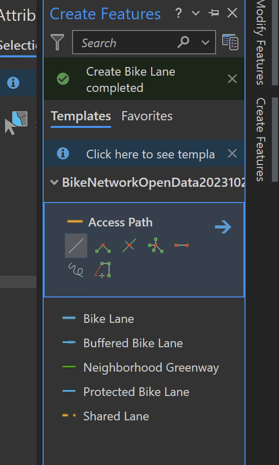Expand the search options dropdown arrow
The height and width of the screenshot is (465, 279).
pyautogui.click(x=205, y=43)
